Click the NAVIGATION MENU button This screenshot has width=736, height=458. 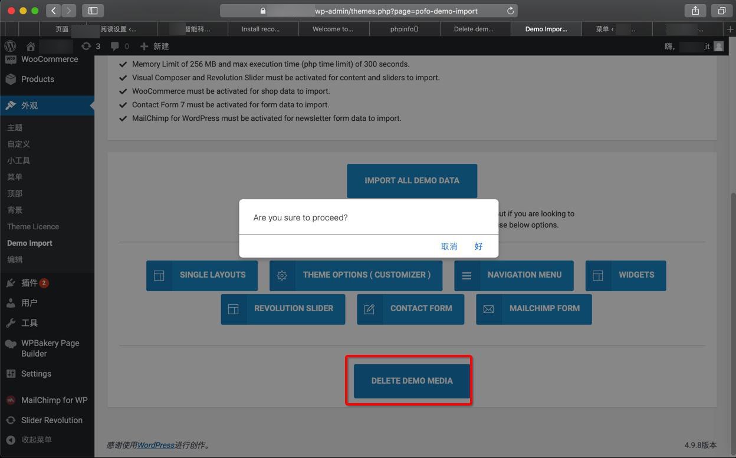514,275
